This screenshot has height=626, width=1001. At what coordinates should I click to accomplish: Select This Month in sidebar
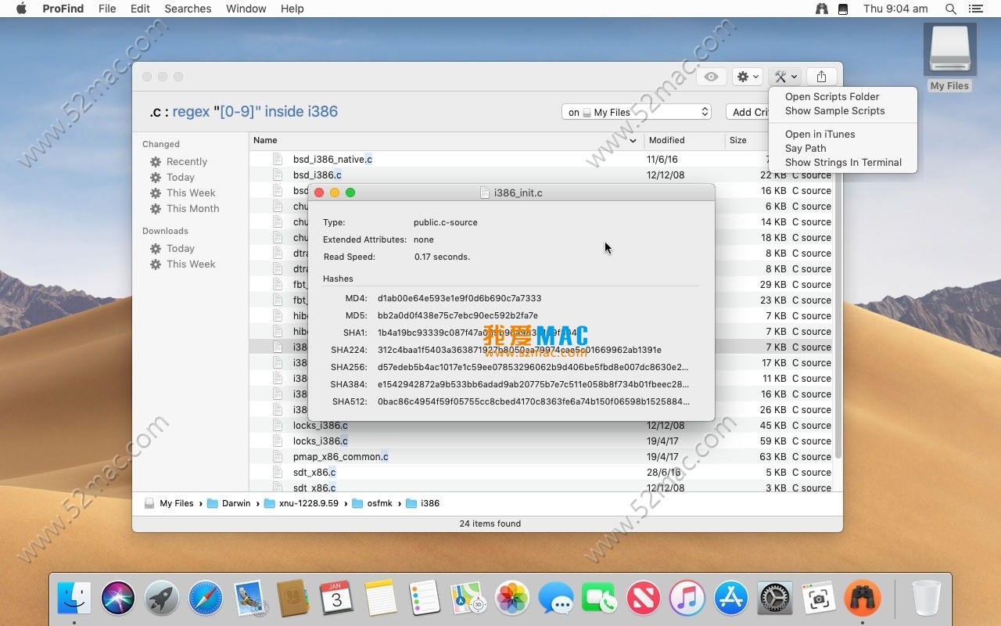[193, 208]
